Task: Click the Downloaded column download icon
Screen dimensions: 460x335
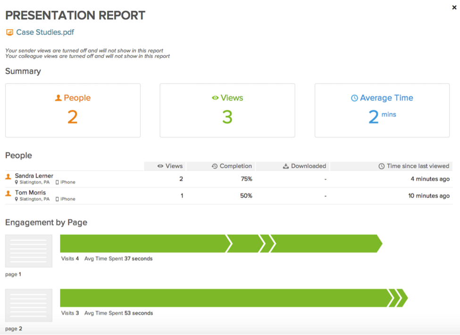Action: coord(285,166)
